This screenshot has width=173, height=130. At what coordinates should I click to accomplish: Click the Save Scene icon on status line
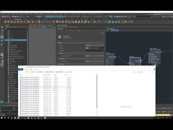pyautogui.click(x=17, y=17)
